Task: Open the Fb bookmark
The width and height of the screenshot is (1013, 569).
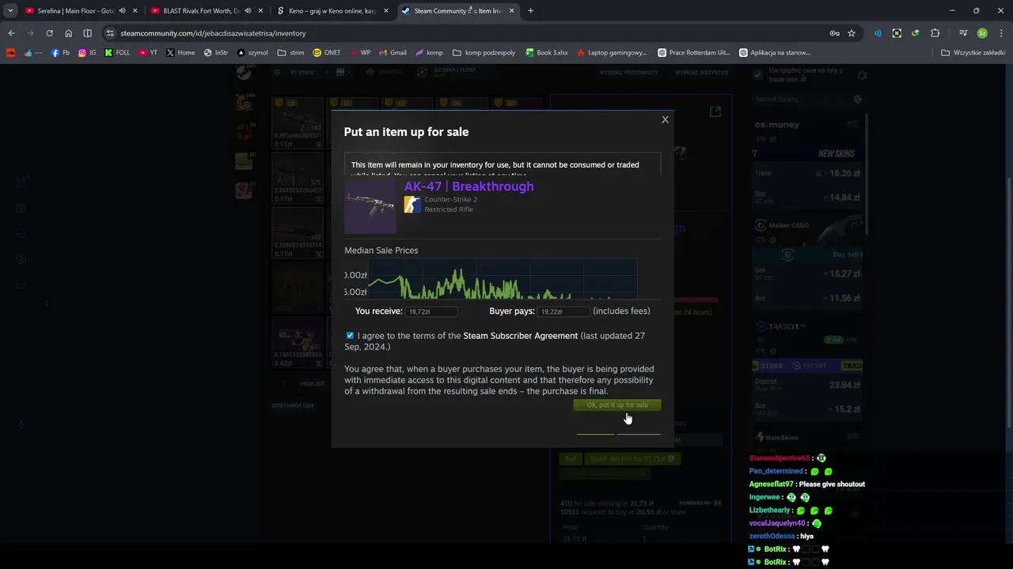Action: click(x=60, y=53)
